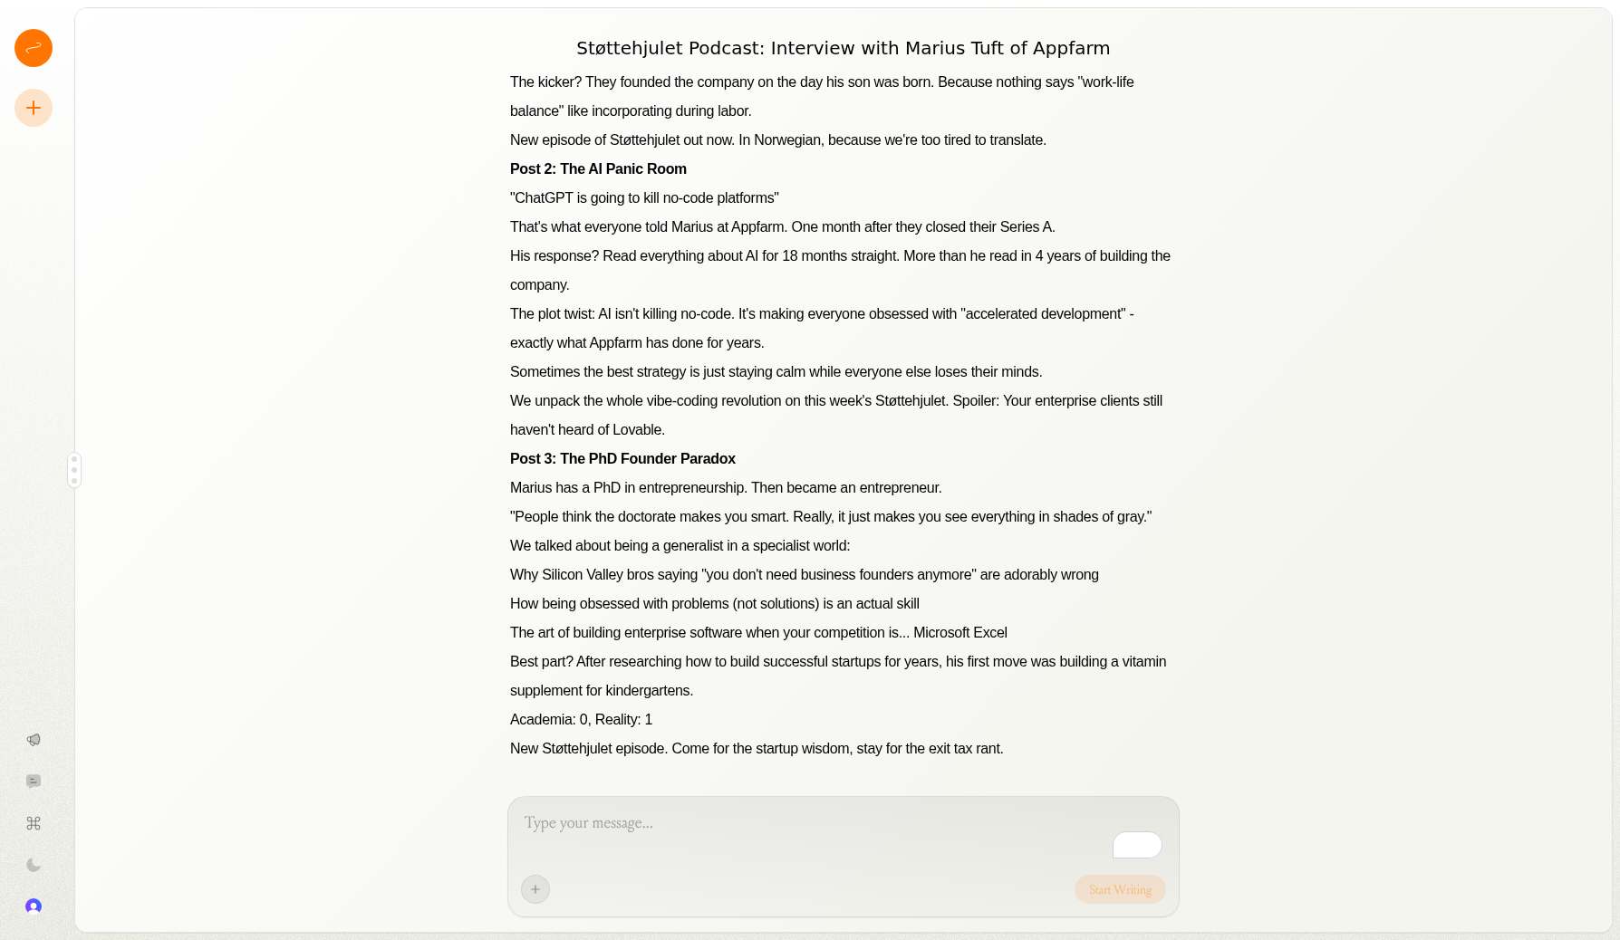Click the attachment plus button in the message box
The image size is (1620, 940).
pos(535,889)
